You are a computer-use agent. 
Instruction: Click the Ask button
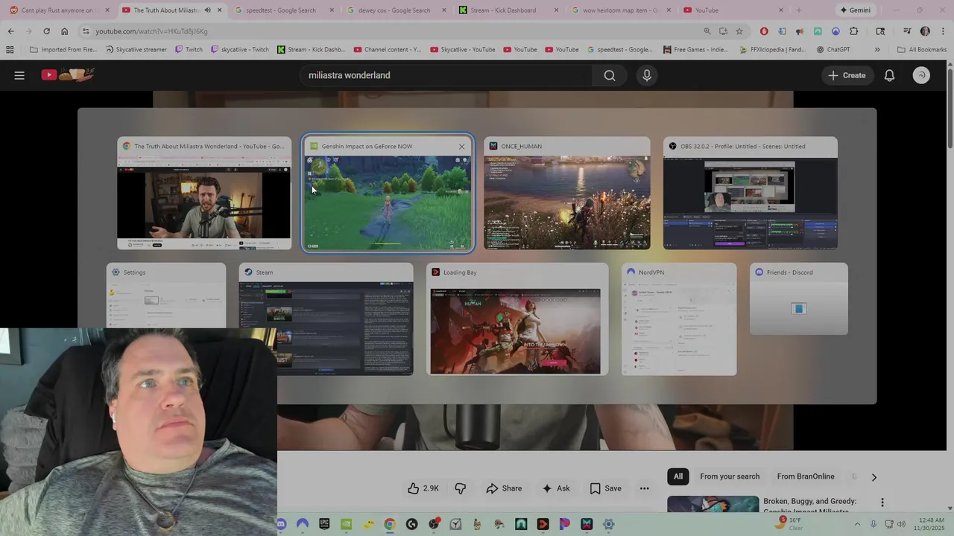point(556,488)
